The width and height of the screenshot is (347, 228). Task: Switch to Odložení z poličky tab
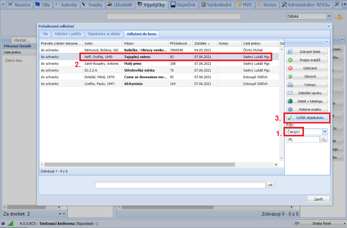[68, 34]
